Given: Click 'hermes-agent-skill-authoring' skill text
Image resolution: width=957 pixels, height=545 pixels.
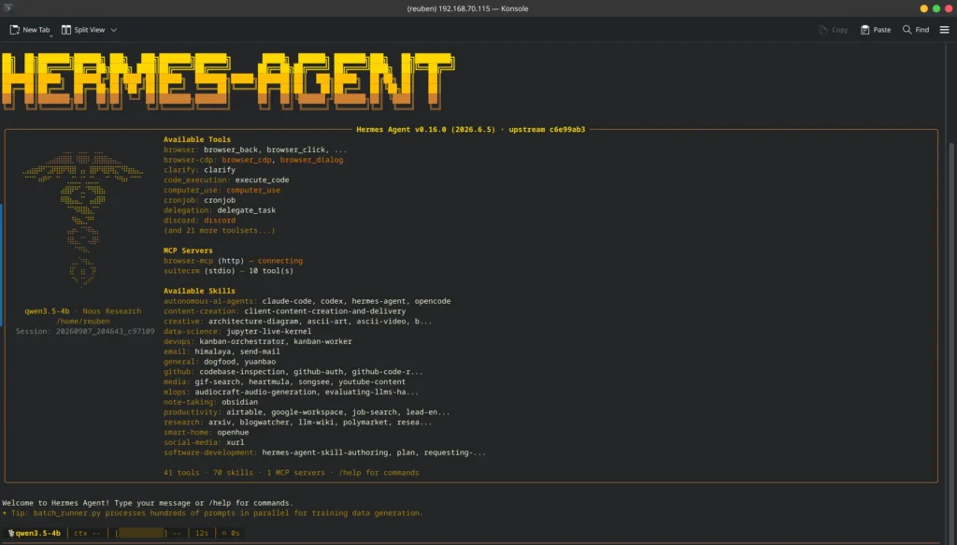Looking at the screenshot, I should (x=324, y=452).
